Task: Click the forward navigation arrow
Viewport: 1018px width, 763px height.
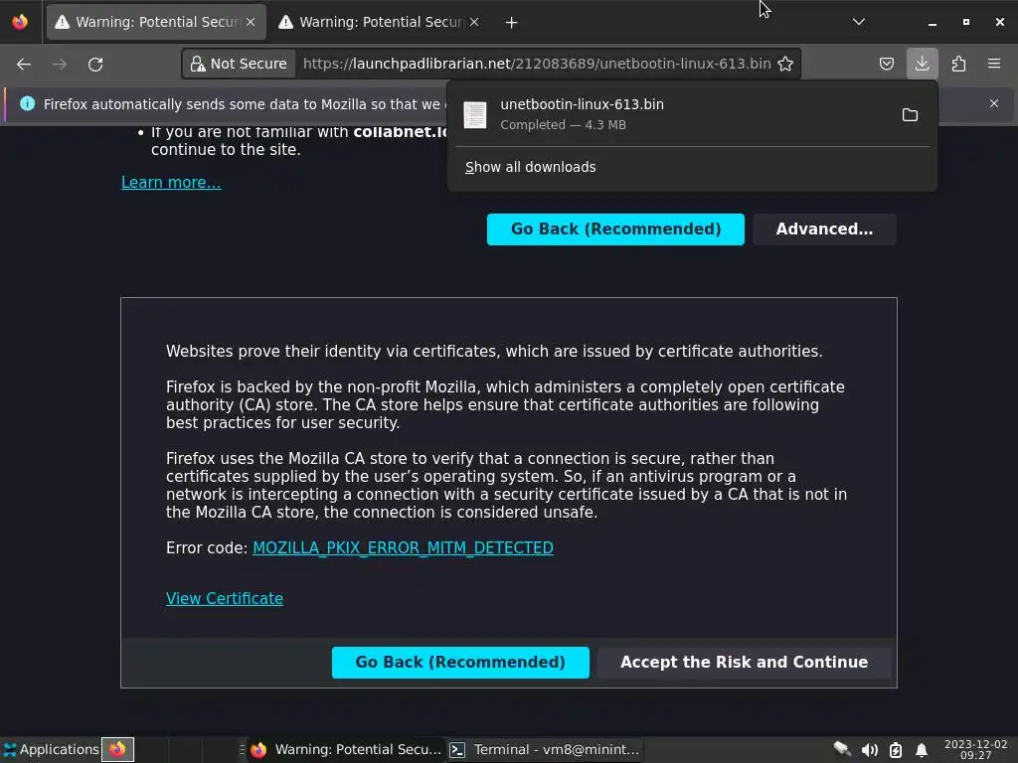Action: [x=60, y=64]
